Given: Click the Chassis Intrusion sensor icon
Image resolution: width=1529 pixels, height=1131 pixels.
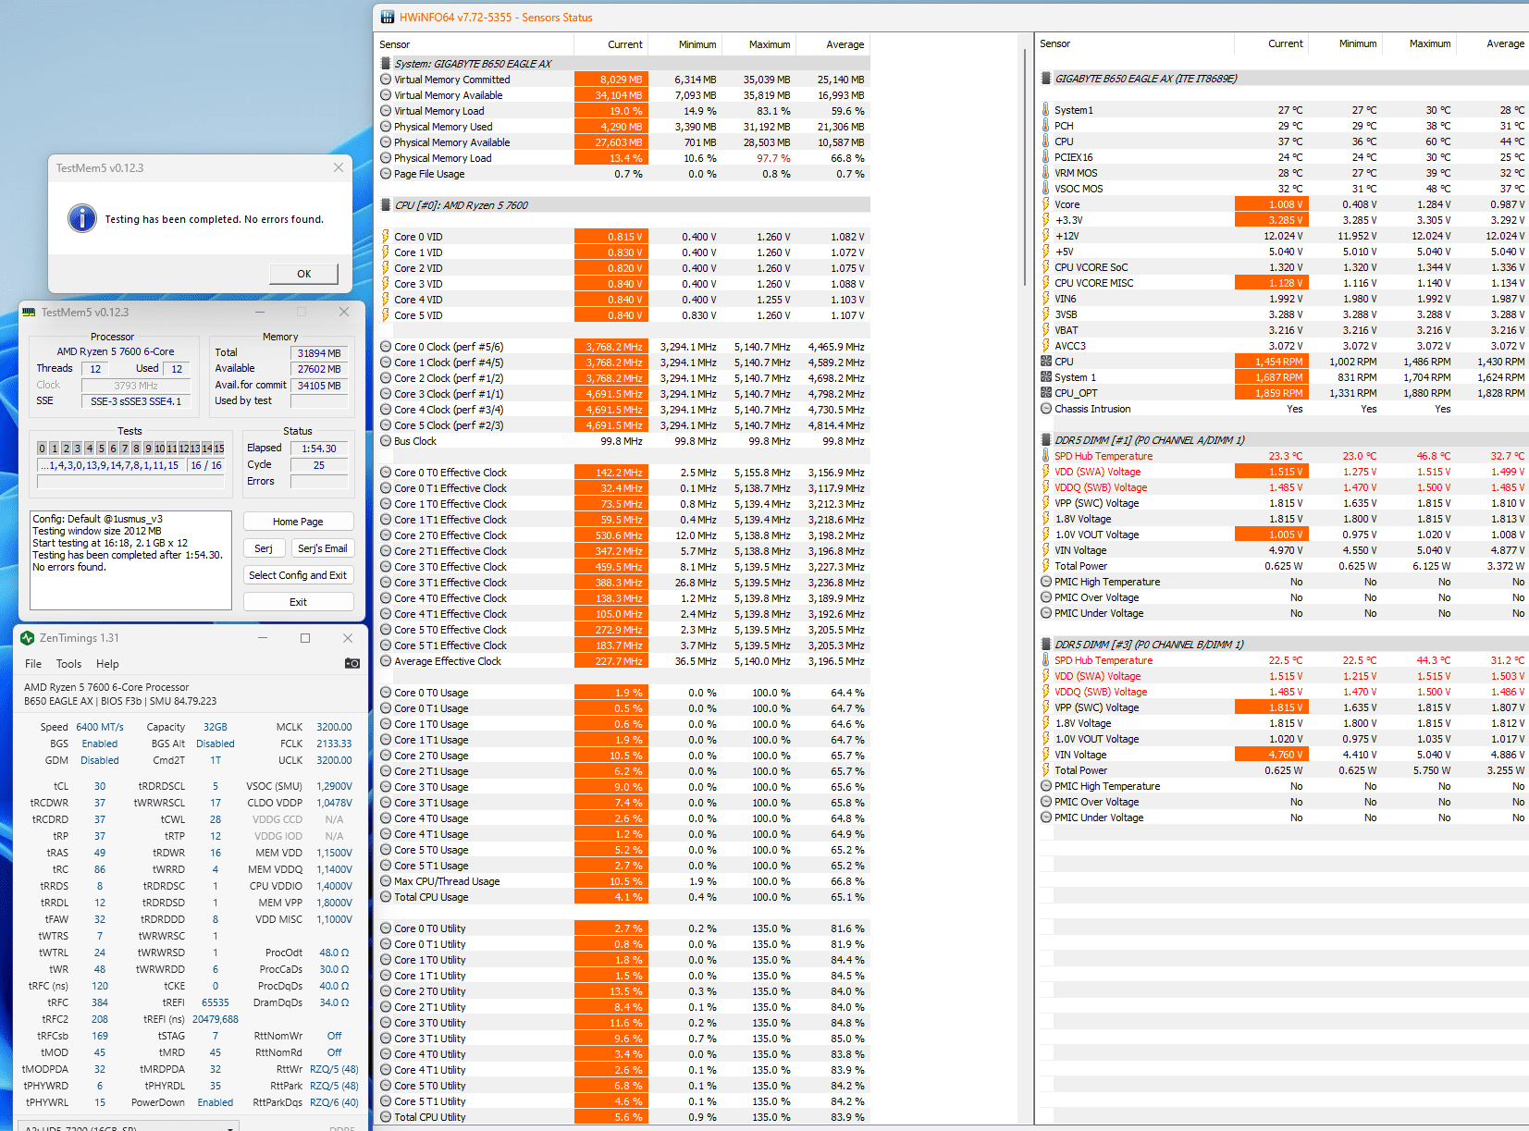Looking at the screenshot, I should click(1046, 409).
